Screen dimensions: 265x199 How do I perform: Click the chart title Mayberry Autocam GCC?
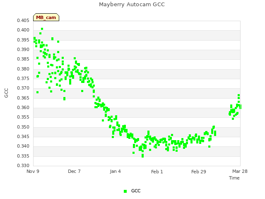coord(132,5)
